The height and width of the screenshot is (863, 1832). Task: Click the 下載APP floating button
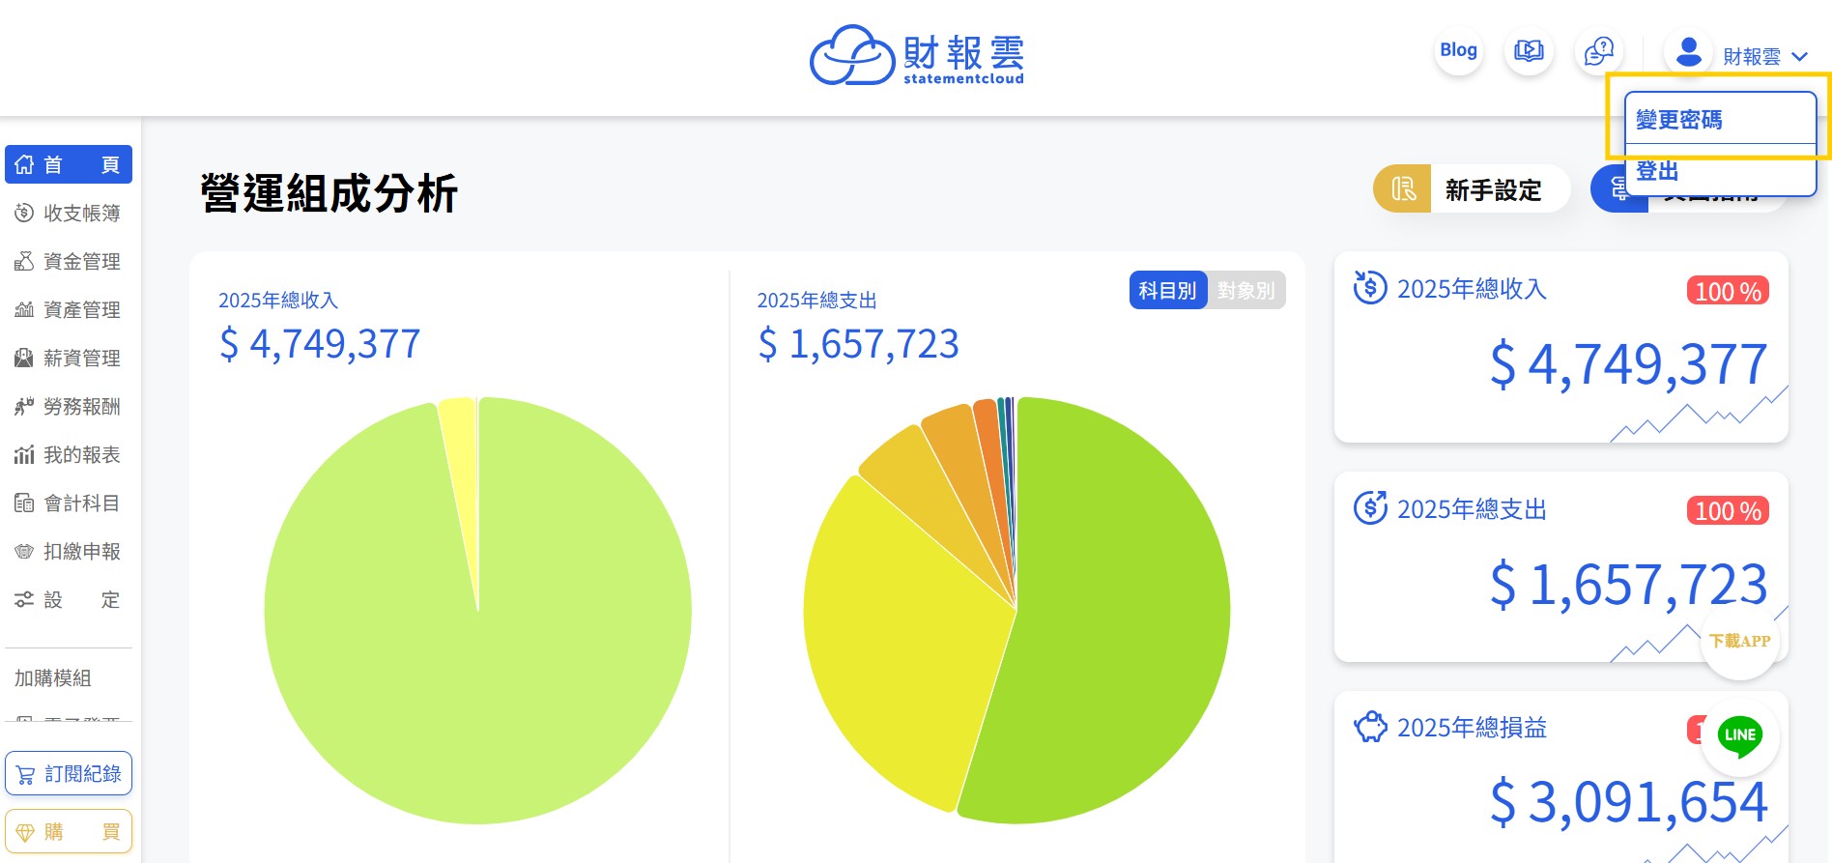[1739, 642]
